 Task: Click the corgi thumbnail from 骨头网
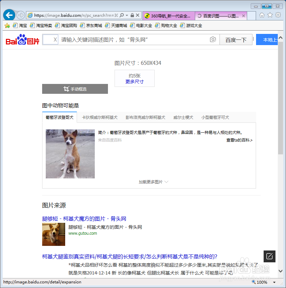tap(53, 234)
